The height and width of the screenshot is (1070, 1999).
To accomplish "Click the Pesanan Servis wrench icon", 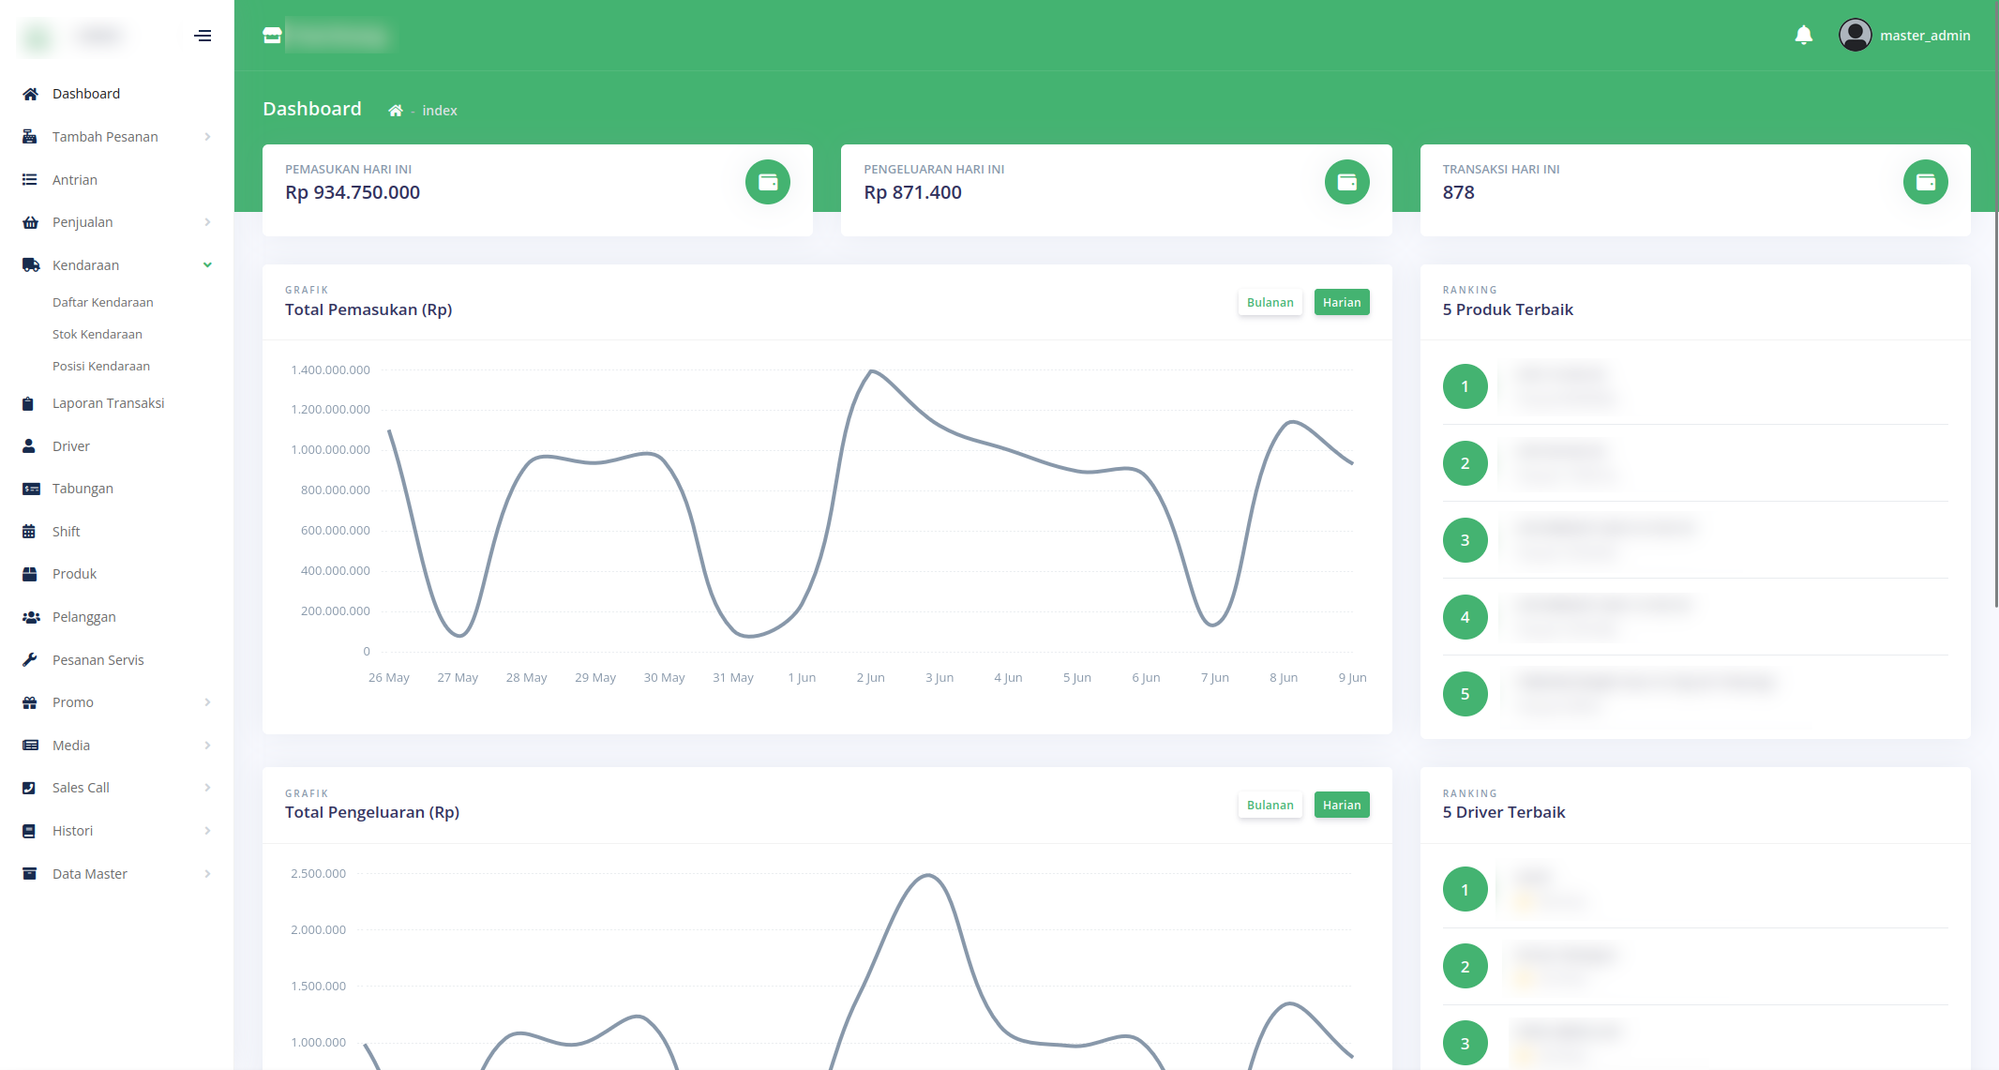I will tap(30, 659).
